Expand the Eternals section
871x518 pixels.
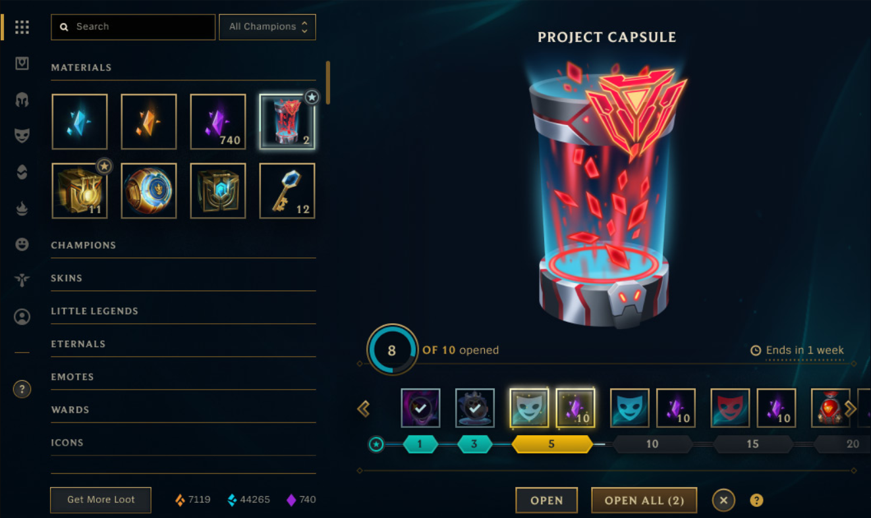[x=183, y=344]
